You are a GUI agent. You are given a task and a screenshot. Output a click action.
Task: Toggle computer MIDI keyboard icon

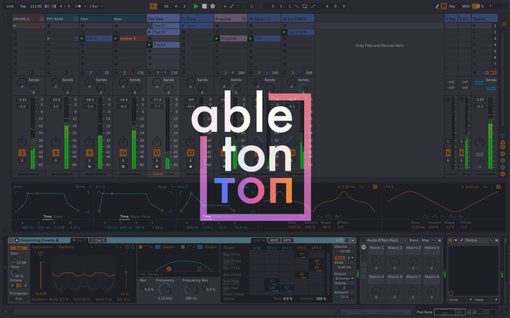pyautogui.click(x=443, y=6)
